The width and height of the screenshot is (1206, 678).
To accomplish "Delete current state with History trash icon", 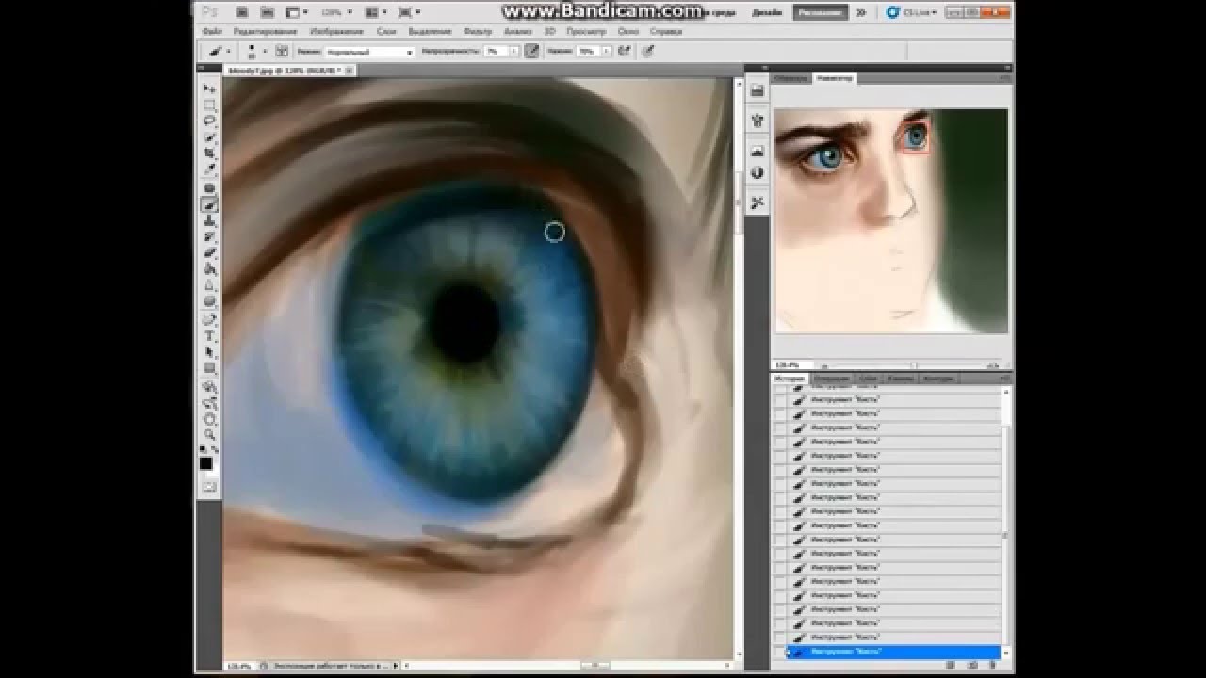I will point(994,665).
